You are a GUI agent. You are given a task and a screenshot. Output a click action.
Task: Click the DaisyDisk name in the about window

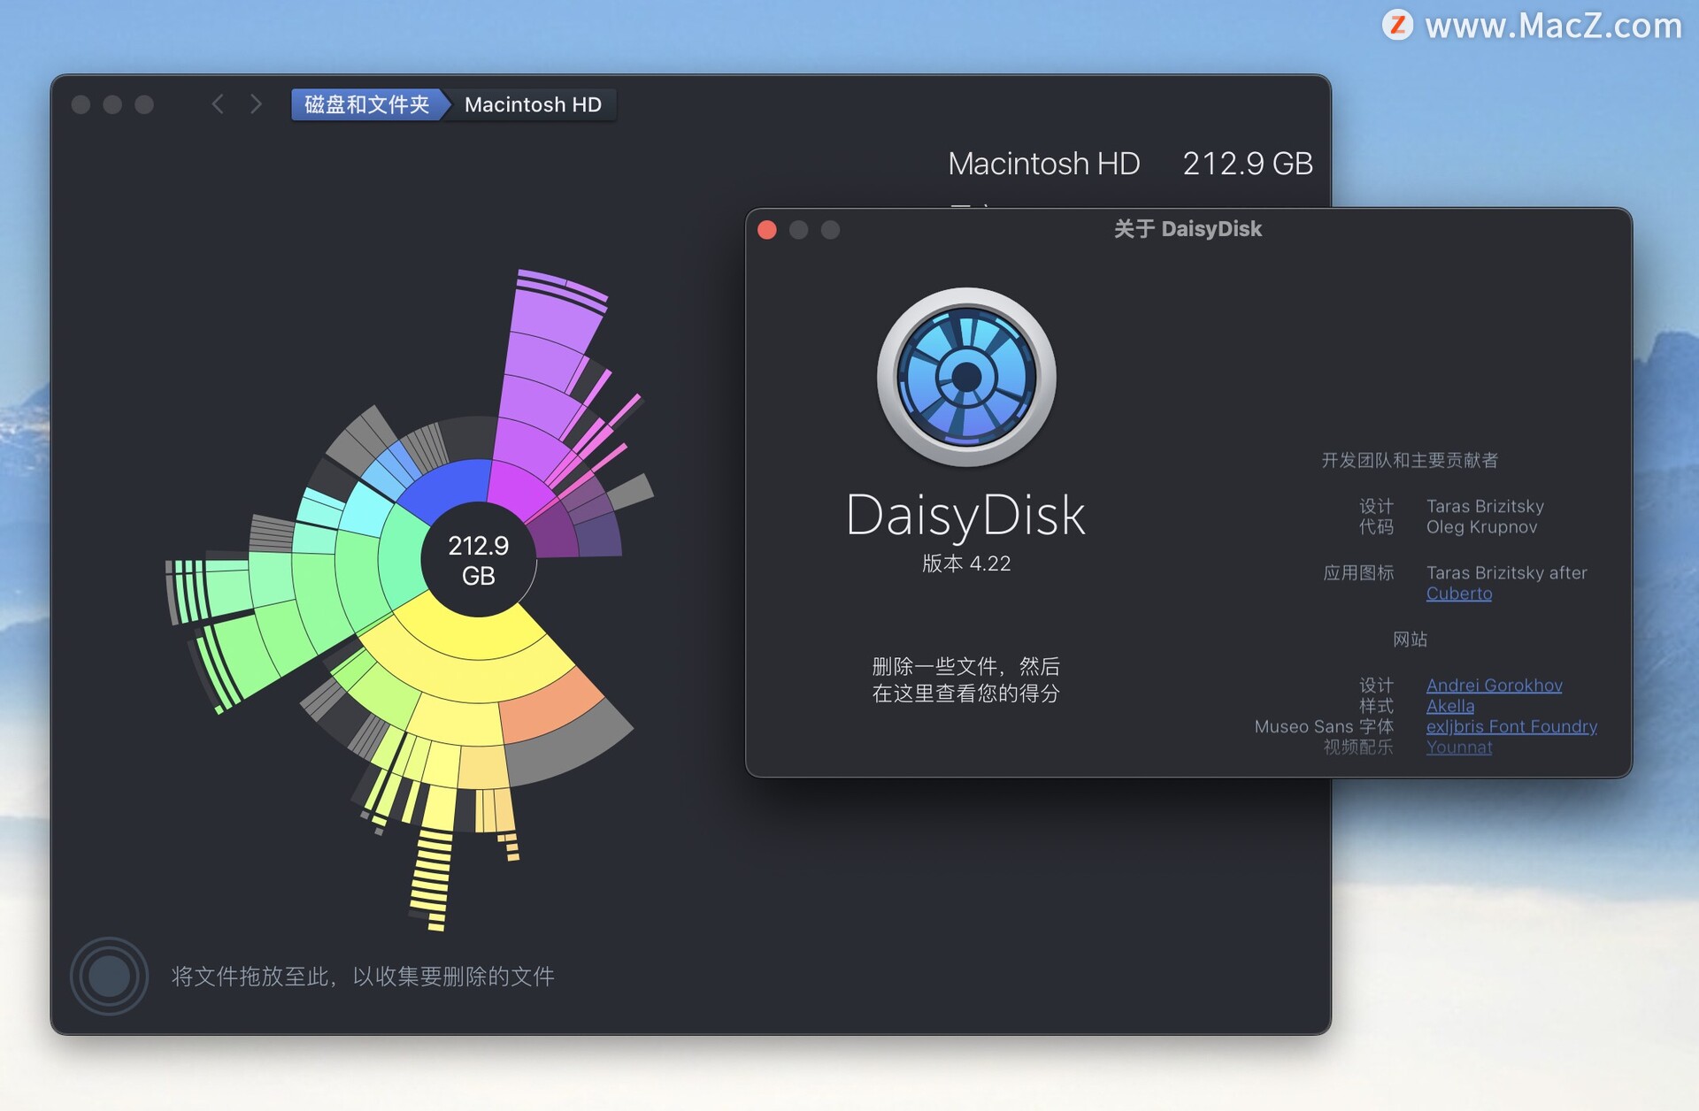click(965, 516)
